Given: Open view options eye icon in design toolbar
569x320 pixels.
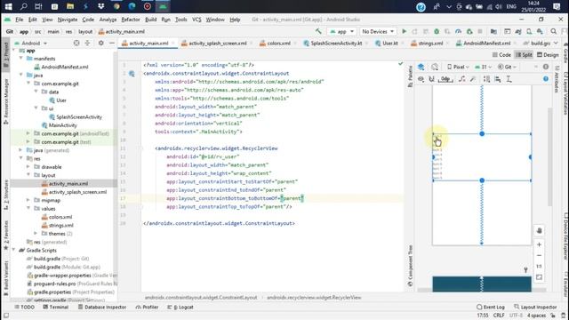Looking at the screenshot, I should [x=421, y=79].
